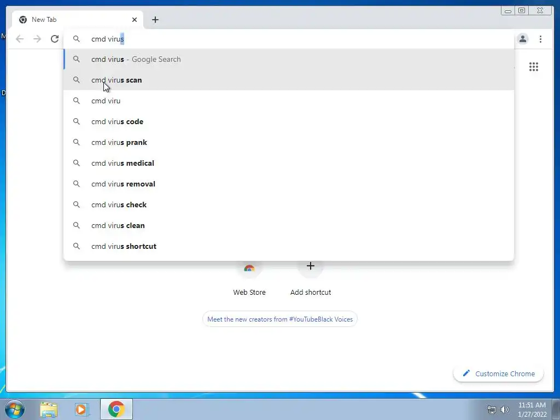Screen dimensions: 560x420
Task: Choose the 'cmd virus scan' suggestion
Action: pyautogui.click(x=289, y=80)
